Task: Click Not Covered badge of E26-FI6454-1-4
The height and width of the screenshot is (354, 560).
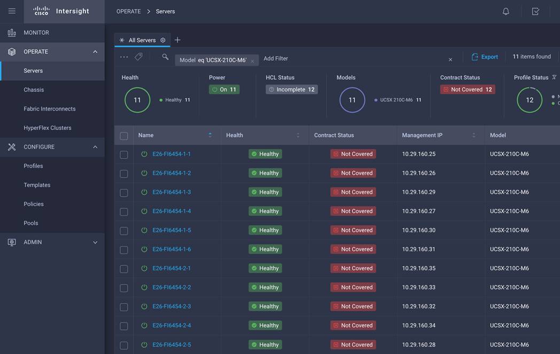Action: [x=353, y=211]
